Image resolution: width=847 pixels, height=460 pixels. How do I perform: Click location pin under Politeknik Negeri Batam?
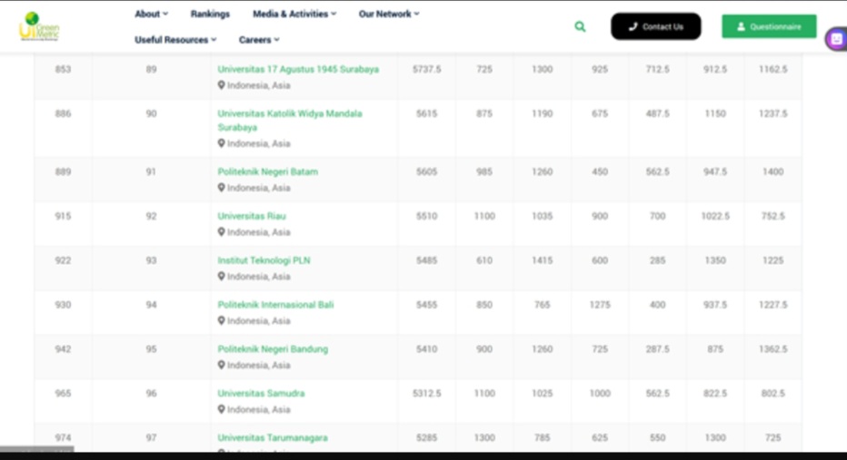[221, 188]
